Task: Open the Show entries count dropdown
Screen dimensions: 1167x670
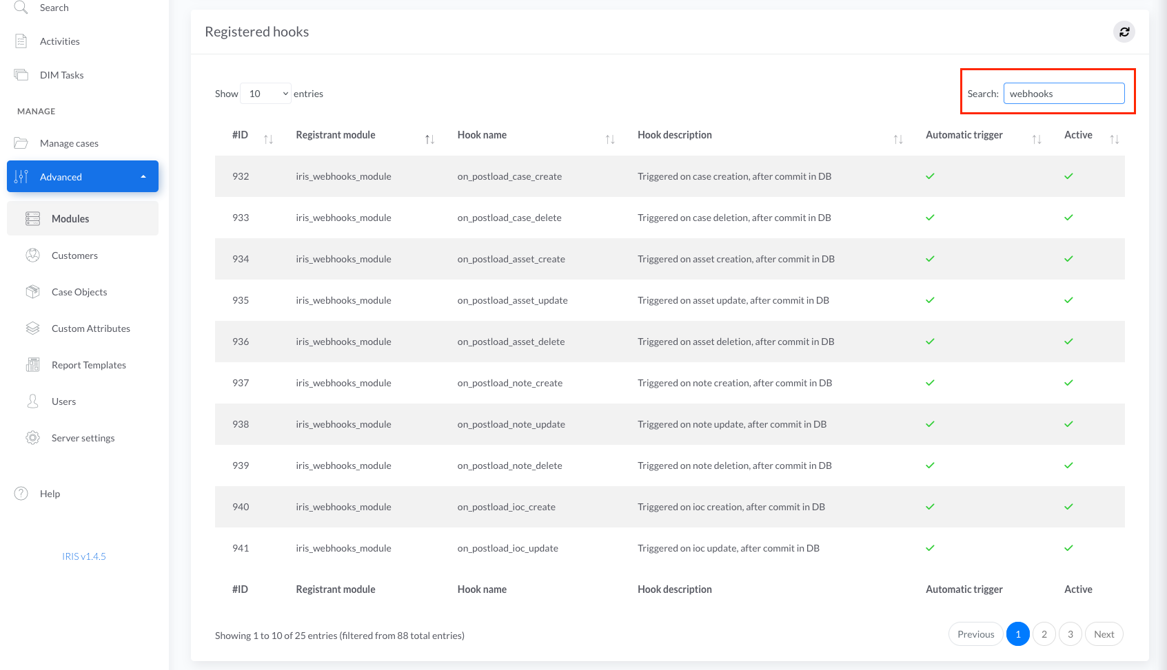Action: click(x=266, y=94)
